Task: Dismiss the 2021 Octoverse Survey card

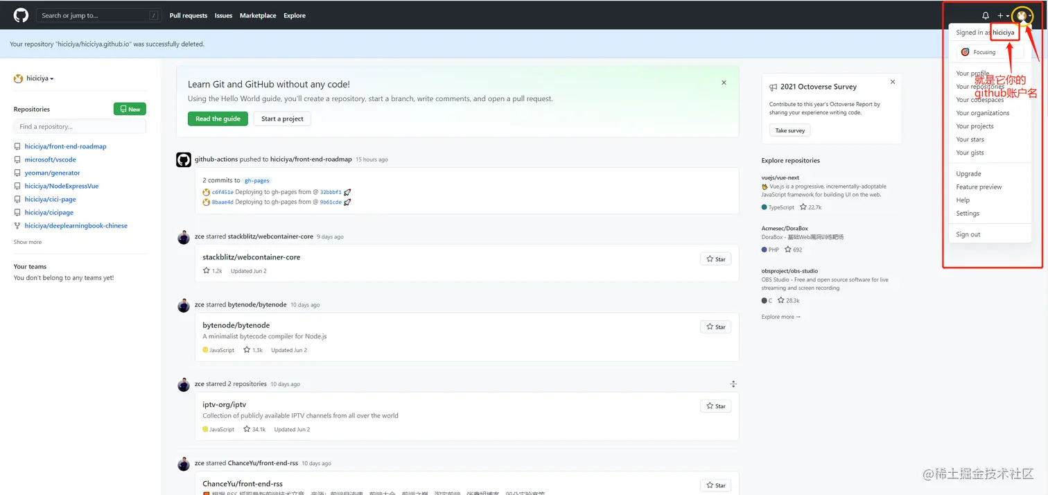Action: (893, 82)
